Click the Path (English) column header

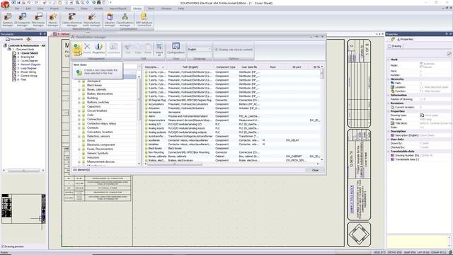tap(190, 67)
